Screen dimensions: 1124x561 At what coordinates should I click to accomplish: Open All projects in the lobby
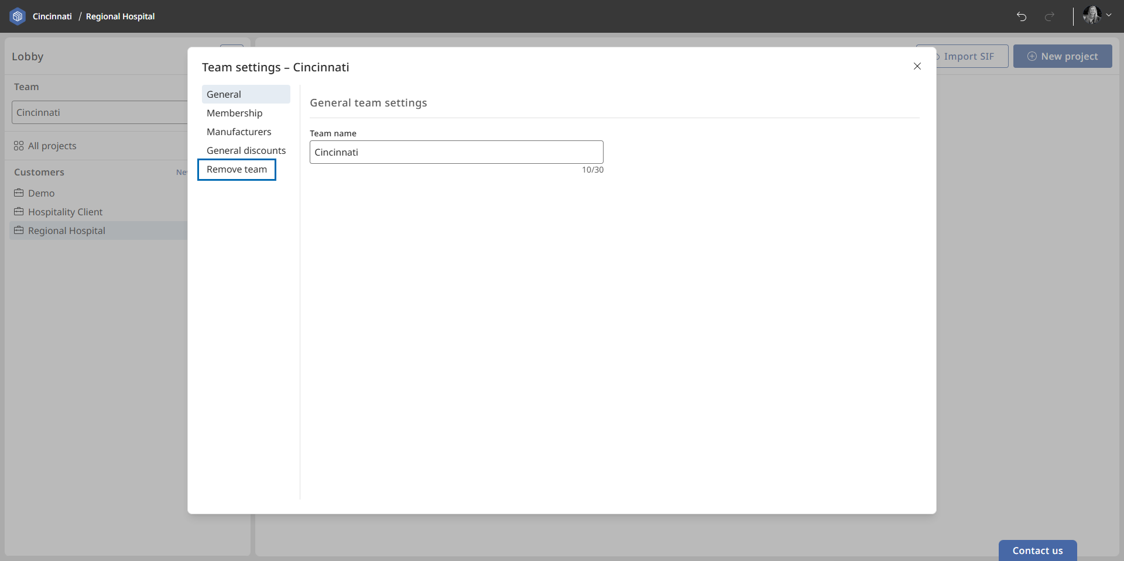(52, 146)
